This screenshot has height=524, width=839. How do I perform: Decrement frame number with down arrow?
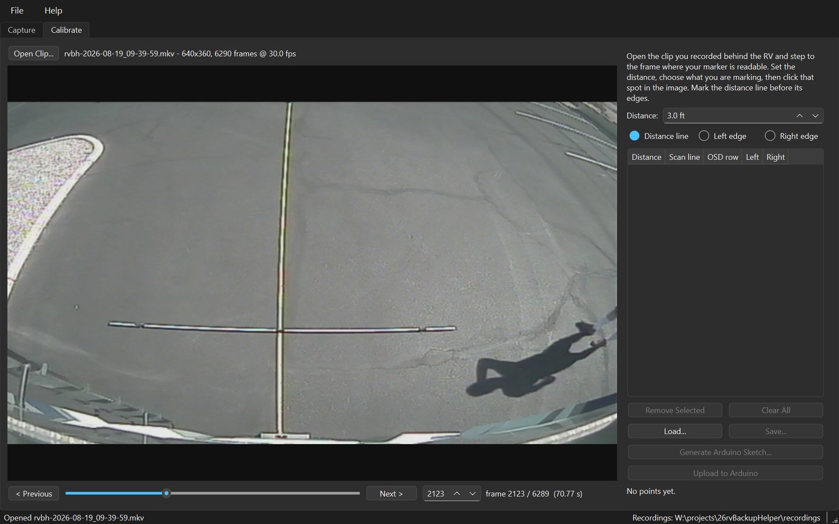(473, 494)
